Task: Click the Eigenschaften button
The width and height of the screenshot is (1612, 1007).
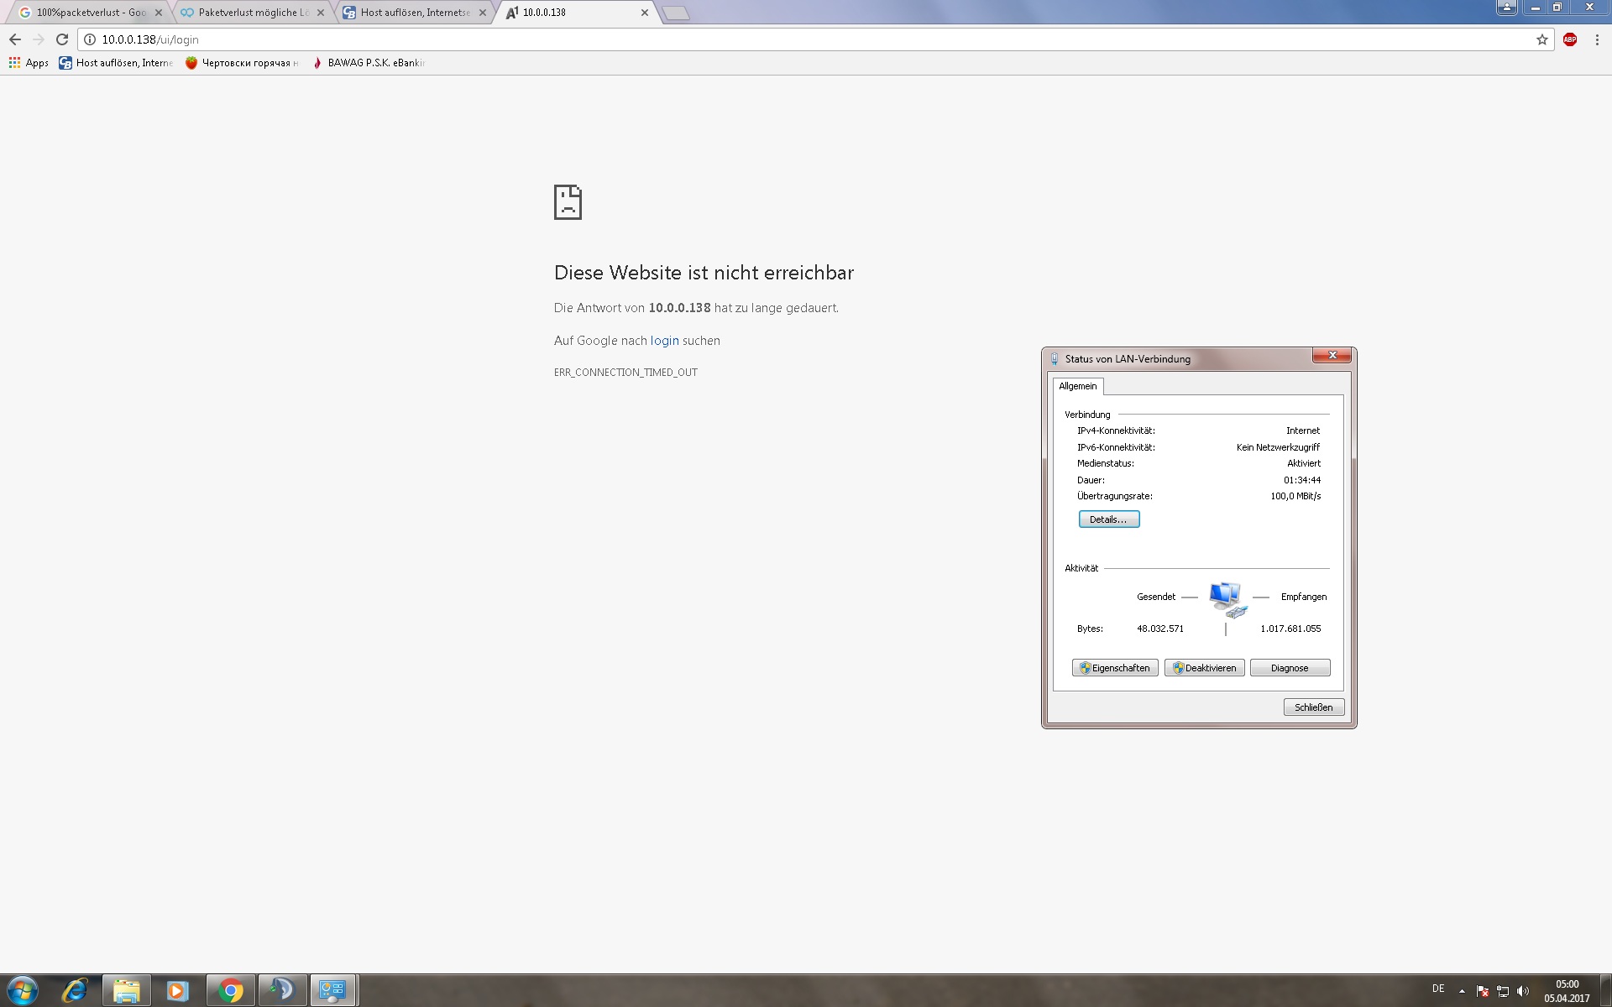Action: pyautogui.click(x=1114, y=668)
